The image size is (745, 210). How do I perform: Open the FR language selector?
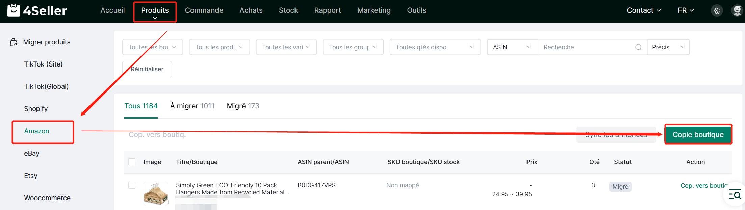point(686,10)
